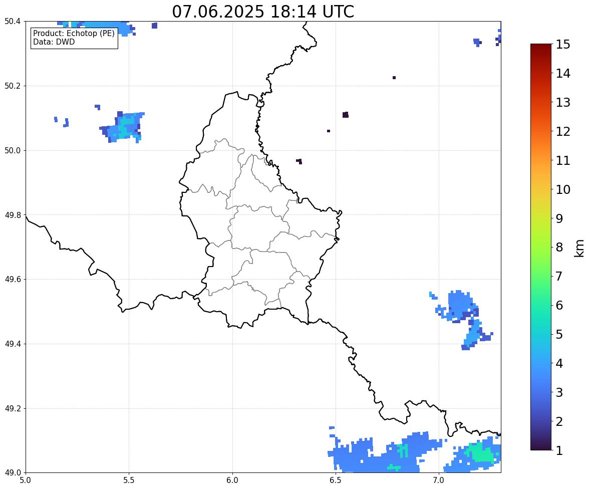Click the x-axis label 7.0
590x489 pixels.
point(439,480)
